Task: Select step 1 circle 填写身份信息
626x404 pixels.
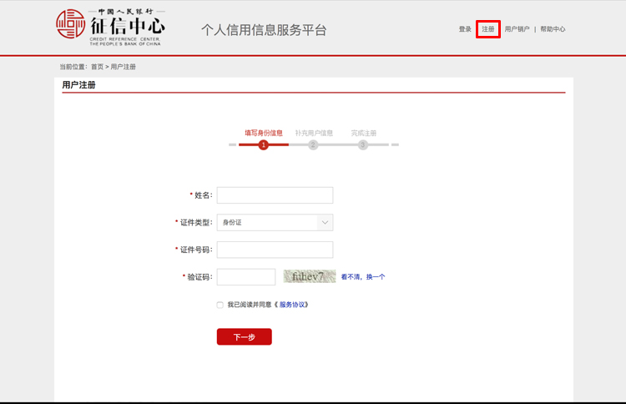Action: tap(263, 145)
